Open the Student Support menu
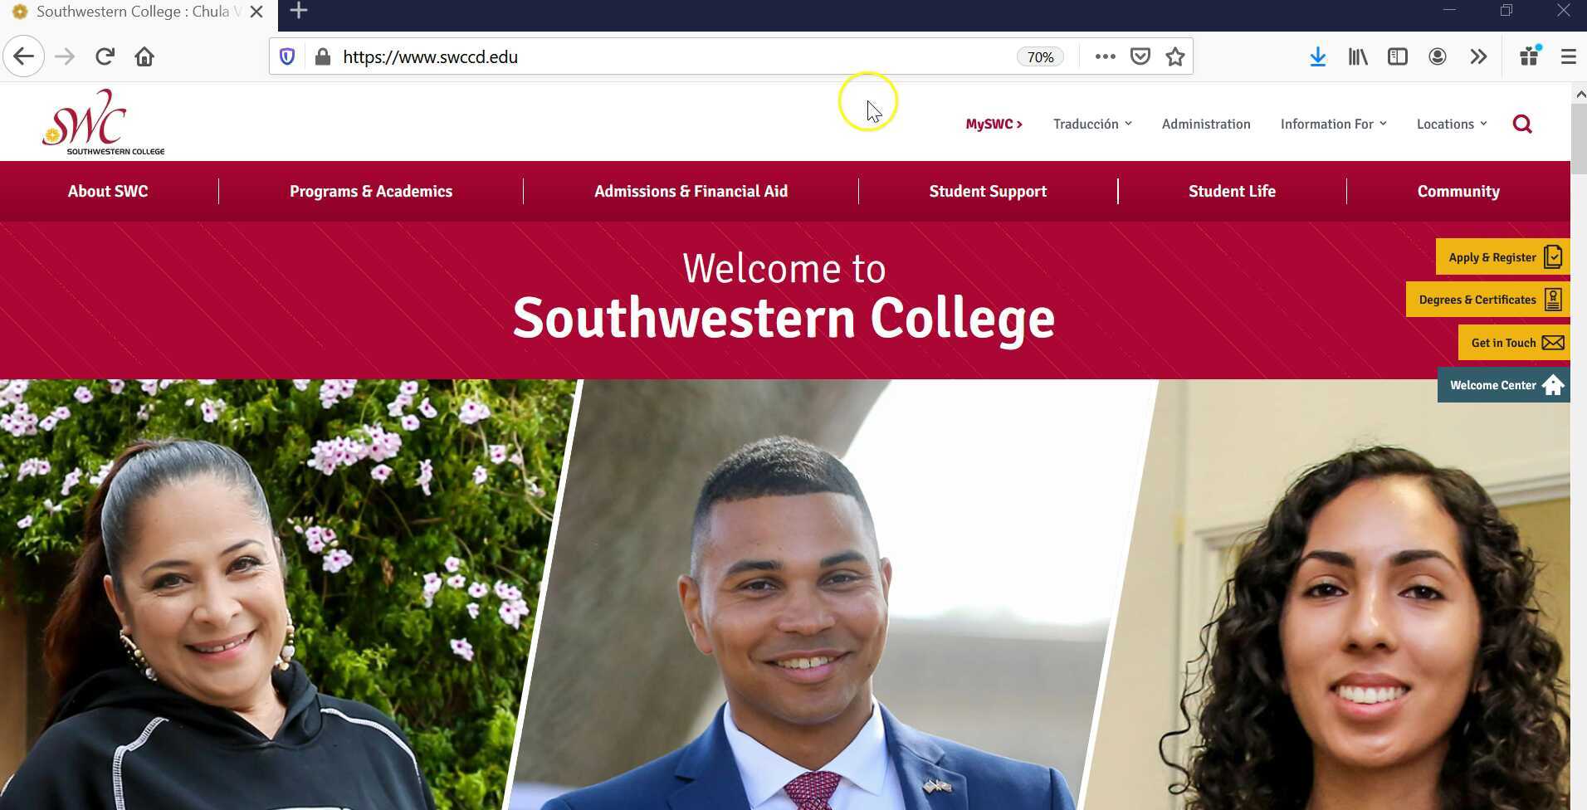The image size is (1587, 810). [988, 192]
